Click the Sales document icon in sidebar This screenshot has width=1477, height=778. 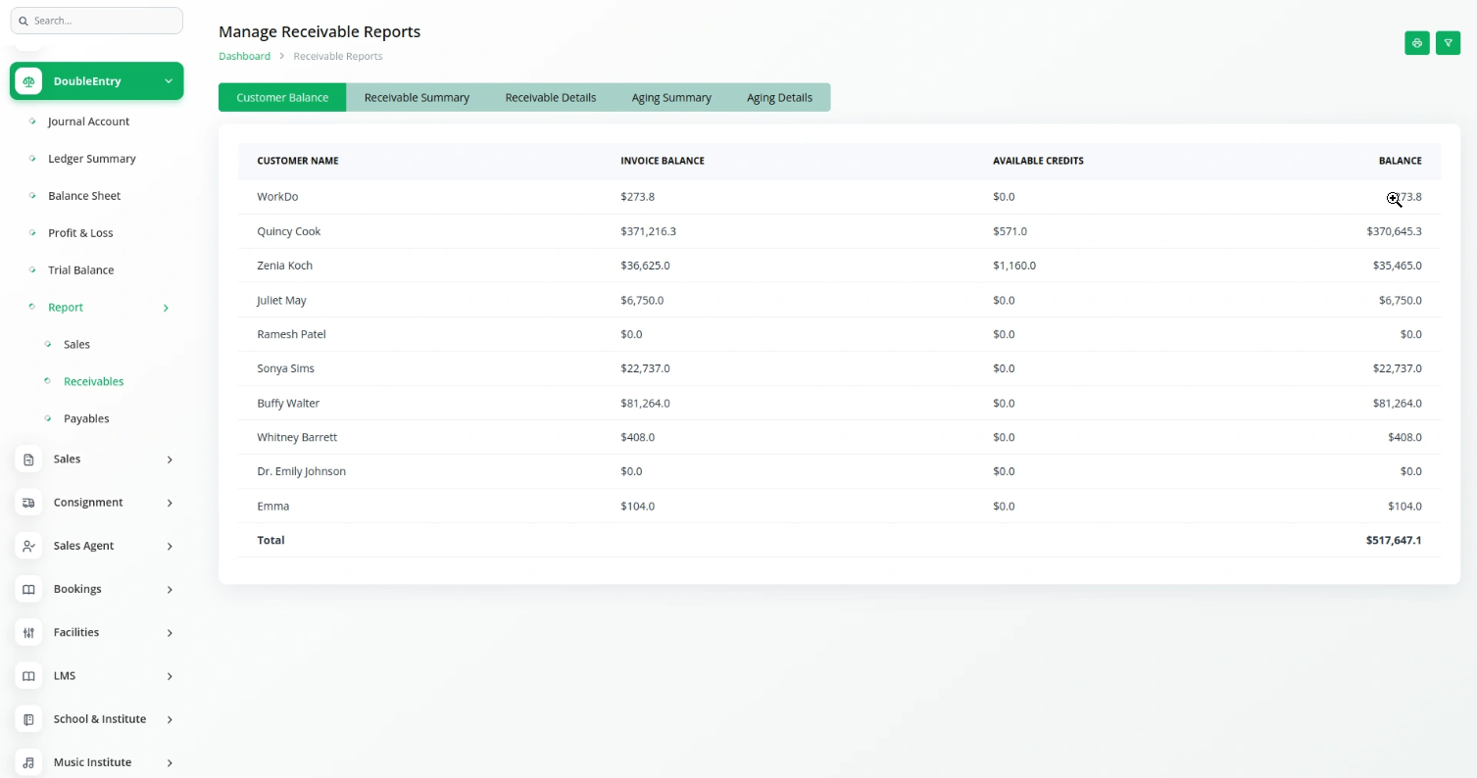(28, 460)
